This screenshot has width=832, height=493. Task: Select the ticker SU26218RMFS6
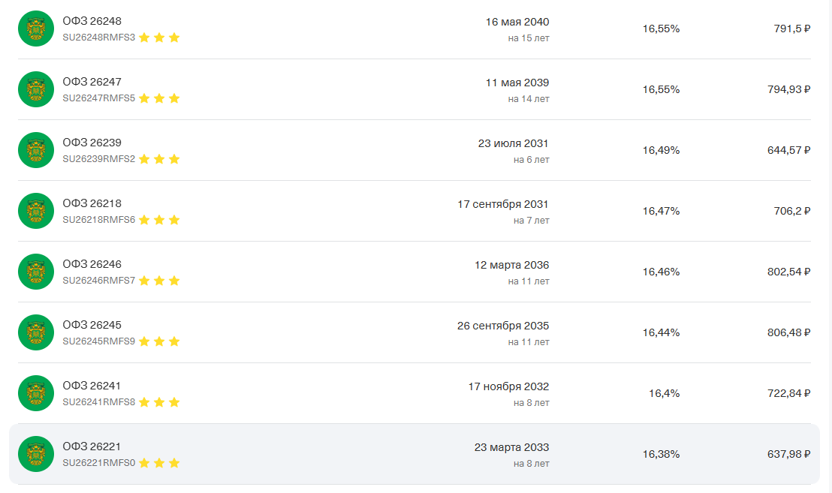[x=98, y=220]
